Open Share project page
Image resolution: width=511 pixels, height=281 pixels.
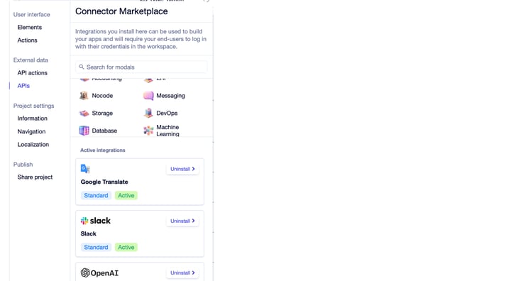pyautogui.click(x=35, y=177)
